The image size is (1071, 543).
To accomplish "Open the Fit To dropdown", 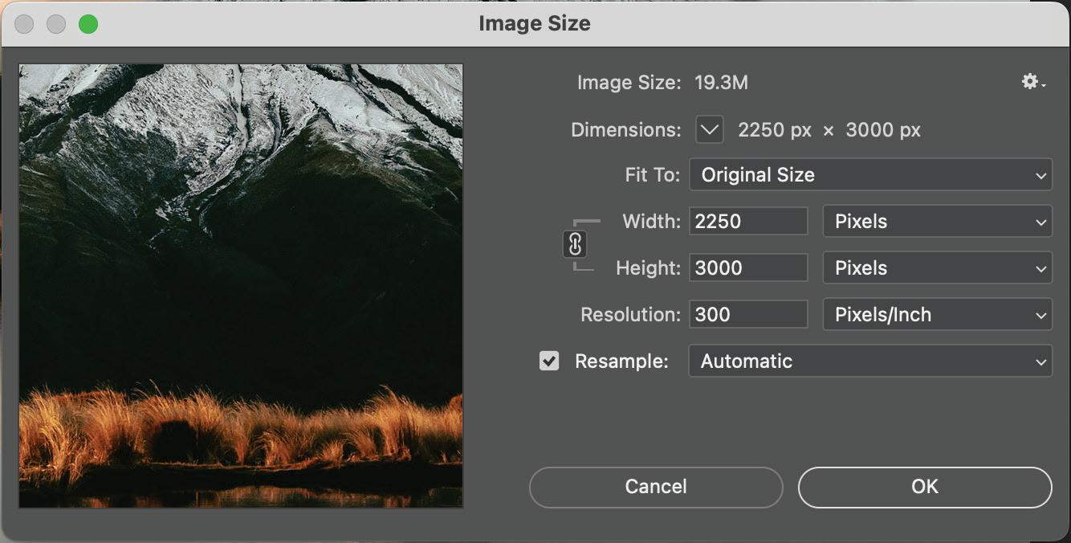I will 870,175.
